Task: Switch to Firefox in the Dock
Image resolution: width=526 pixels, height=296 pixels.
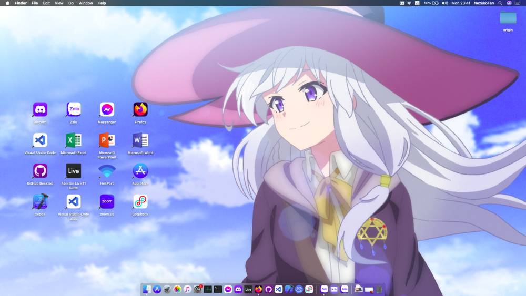Action: click(x=258, y=289)
